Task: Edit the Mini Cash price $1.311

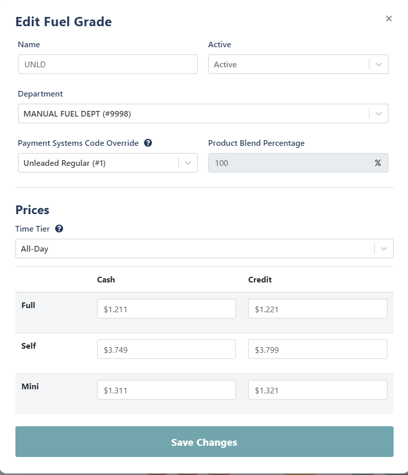Action: (x=166, y=390)
